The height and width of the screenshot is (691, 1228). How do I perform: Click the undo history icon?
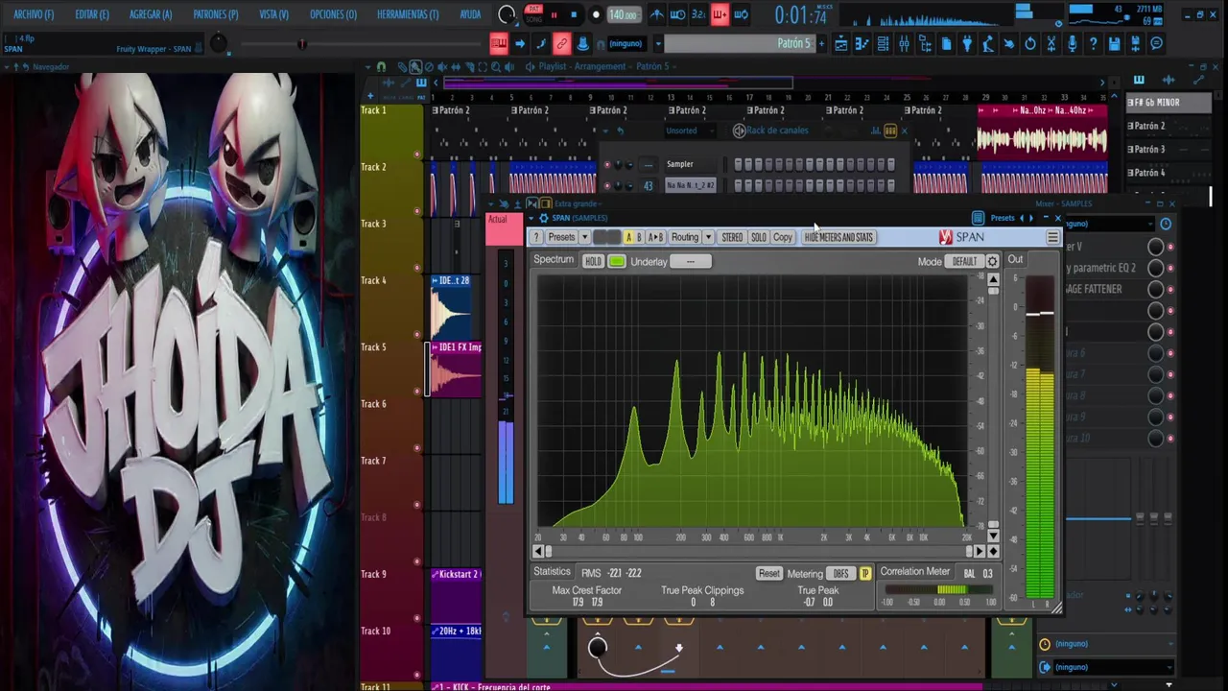pos(1029,43)
